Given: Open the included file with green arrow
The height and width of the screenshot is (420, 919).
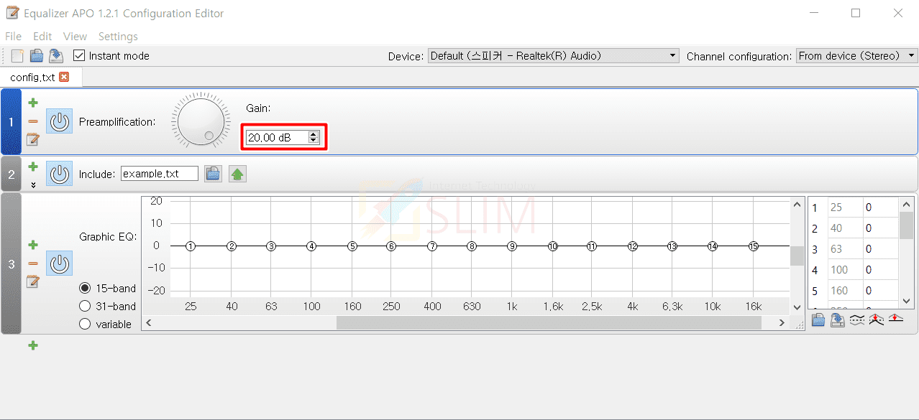Looking at the screenshot, I should (x=237, y=174).
